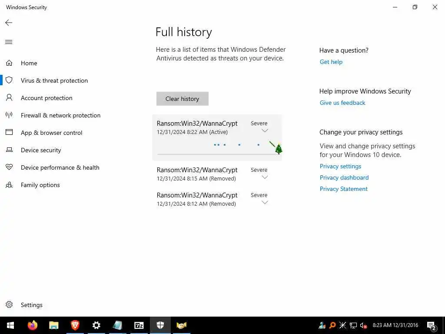Go to Firewall & network protection

tap(60, 115)
